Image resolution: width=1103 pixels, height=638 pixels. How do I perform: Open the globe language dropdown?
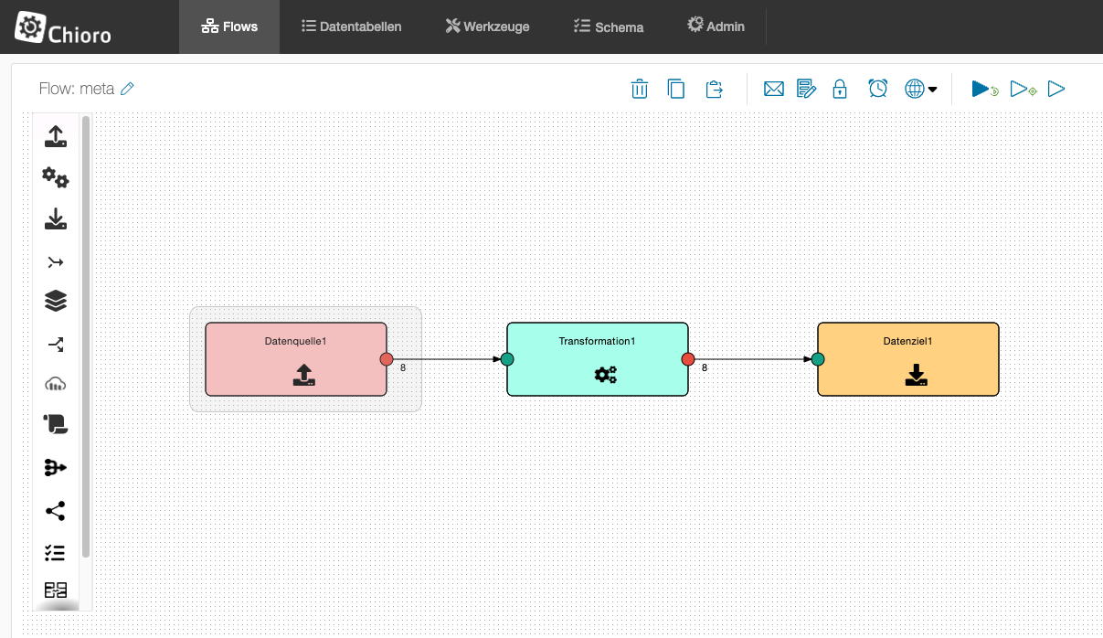point(920,89)
